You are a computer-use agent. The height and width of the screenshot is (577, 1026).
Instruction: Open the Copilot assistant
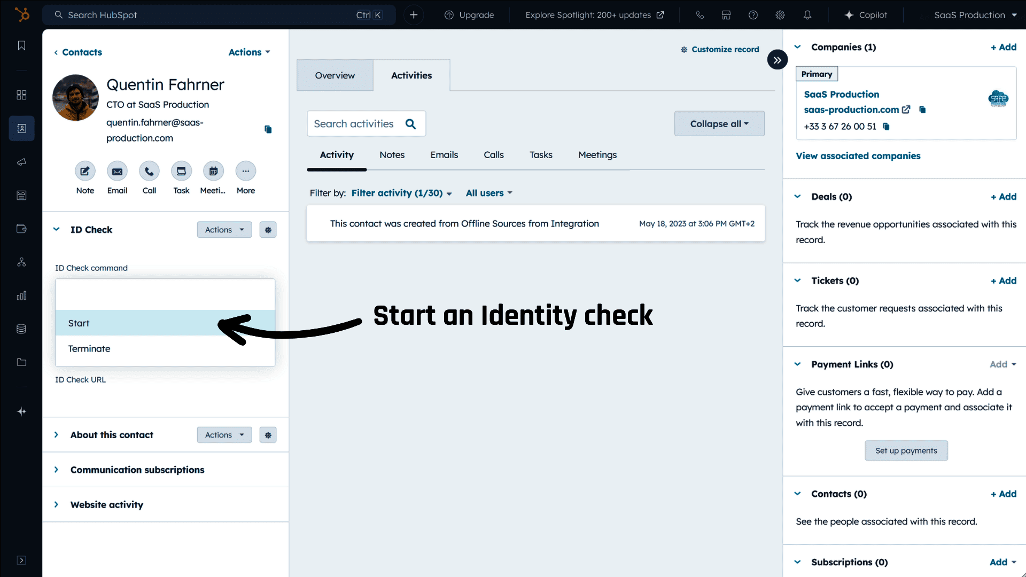pyautogui.click(x=866, y=15)
